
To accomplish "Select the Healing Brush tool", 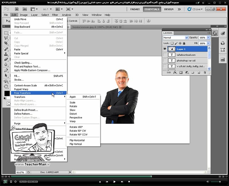I will point(6,49).
